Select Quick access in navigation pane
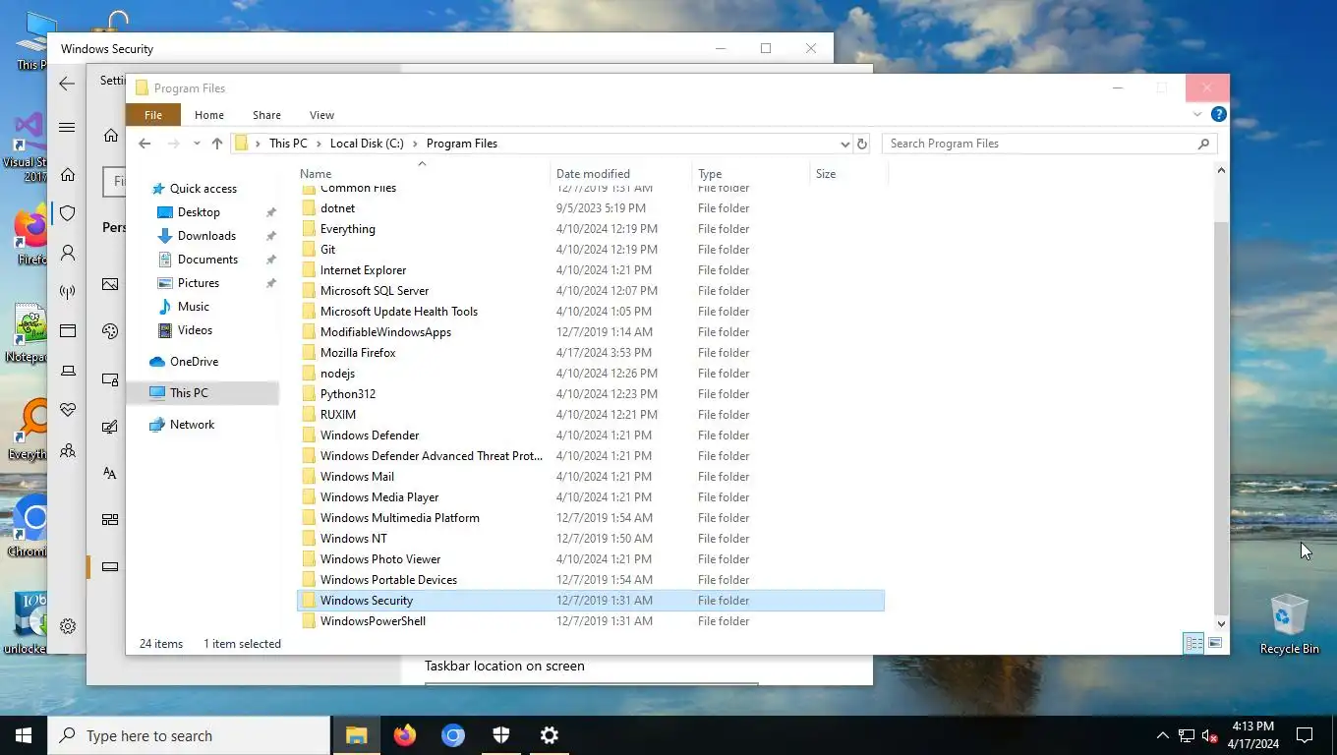This screenshot has width=1337, height=755. [x=203, y=189]
